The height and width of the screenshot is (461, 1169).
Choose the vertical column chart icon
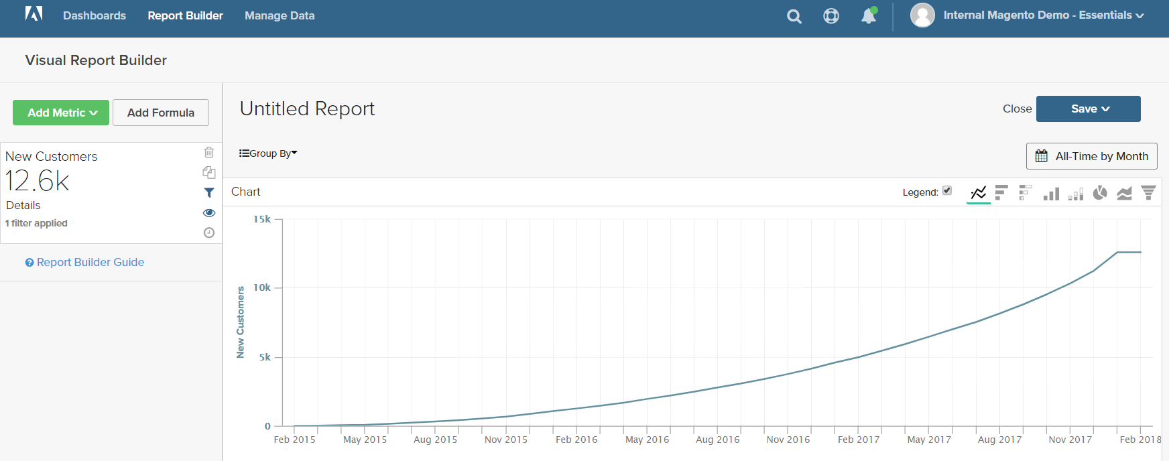pyautogui.click(x=1051, y=193)
